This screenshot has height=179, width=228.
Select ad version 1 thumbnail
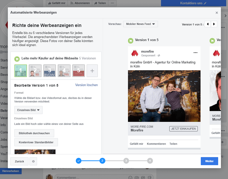tap(21, 71)
